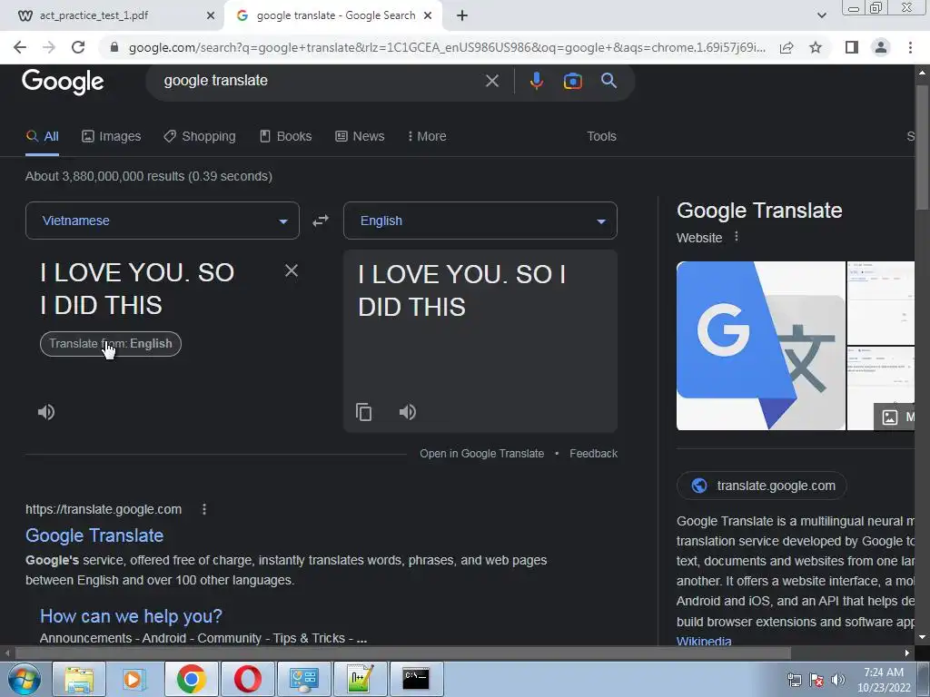Start voice search with microphone icon
Screen dimensions: 930x697
pyautogui.click(x=536, y=81)
